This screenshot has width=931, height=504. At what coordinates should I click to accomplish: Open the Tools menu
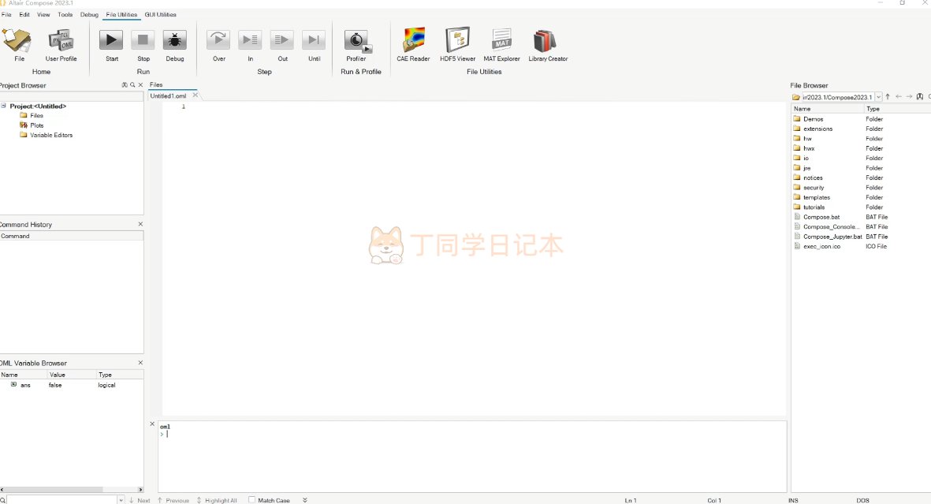click(x=65, y=14)
